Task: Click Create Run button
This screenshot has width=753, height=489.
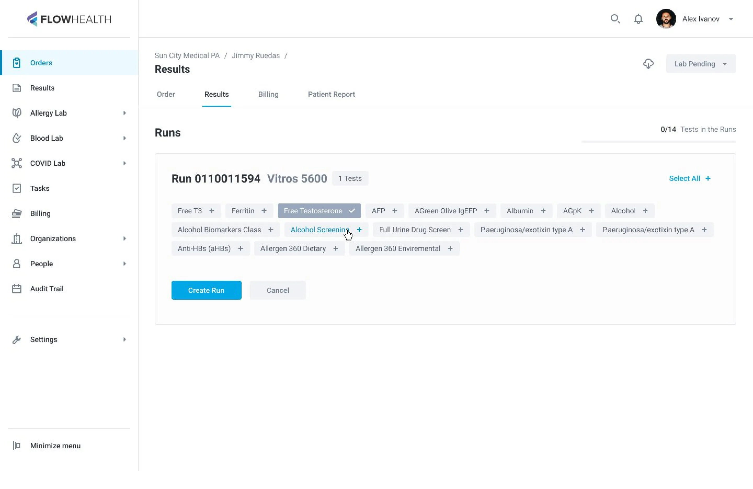Action: (x=206, y=290)
